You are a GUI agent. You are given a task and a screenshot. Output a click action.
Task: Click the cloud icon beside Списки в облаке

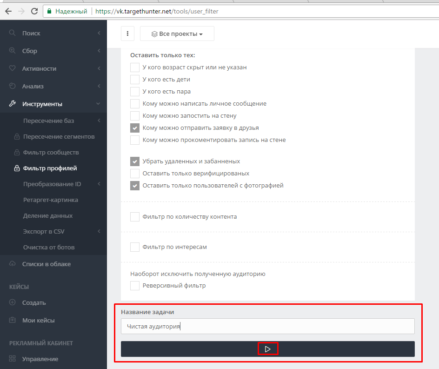click(x=13, y=264)
